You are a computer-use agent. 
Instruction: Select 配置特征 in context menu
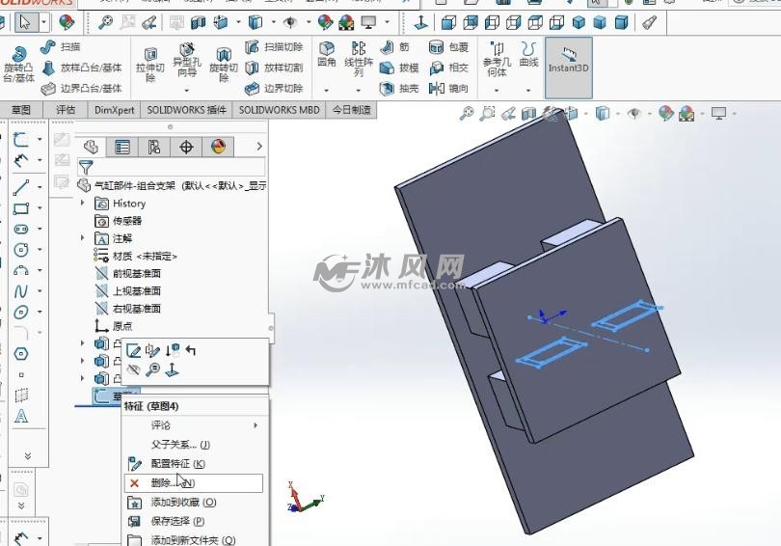194,464
